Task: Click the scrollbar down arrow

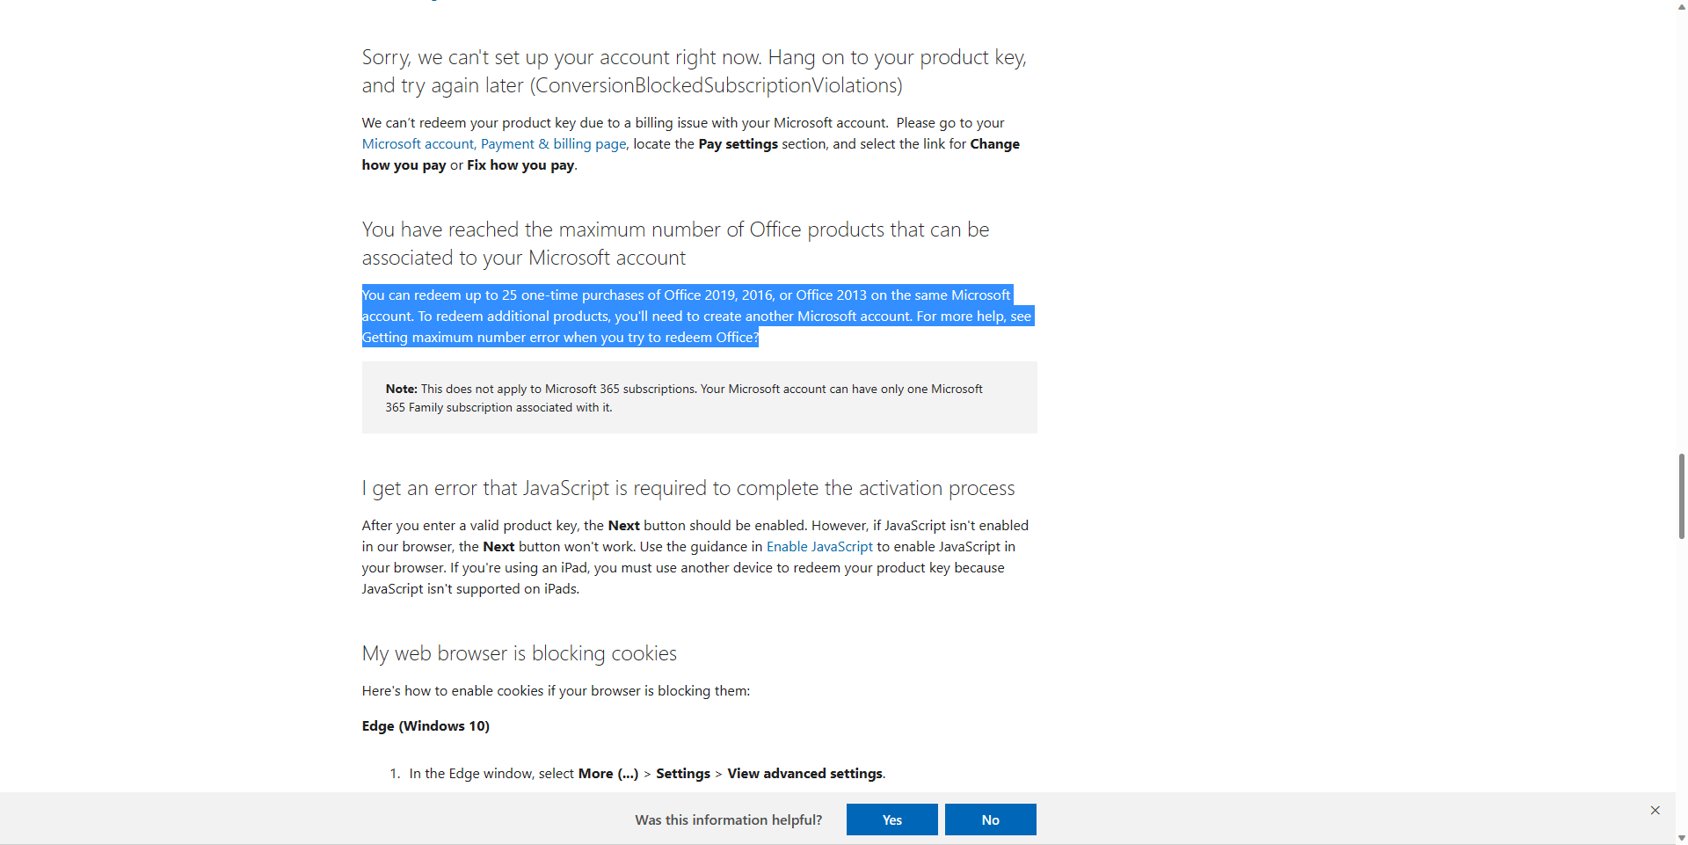Action: [1681, 838]
